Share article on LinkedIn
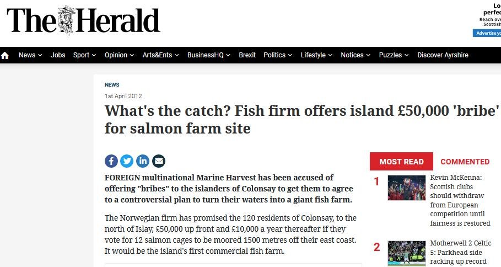Screen dimensions: 501x267 click(x=143, y=161)
